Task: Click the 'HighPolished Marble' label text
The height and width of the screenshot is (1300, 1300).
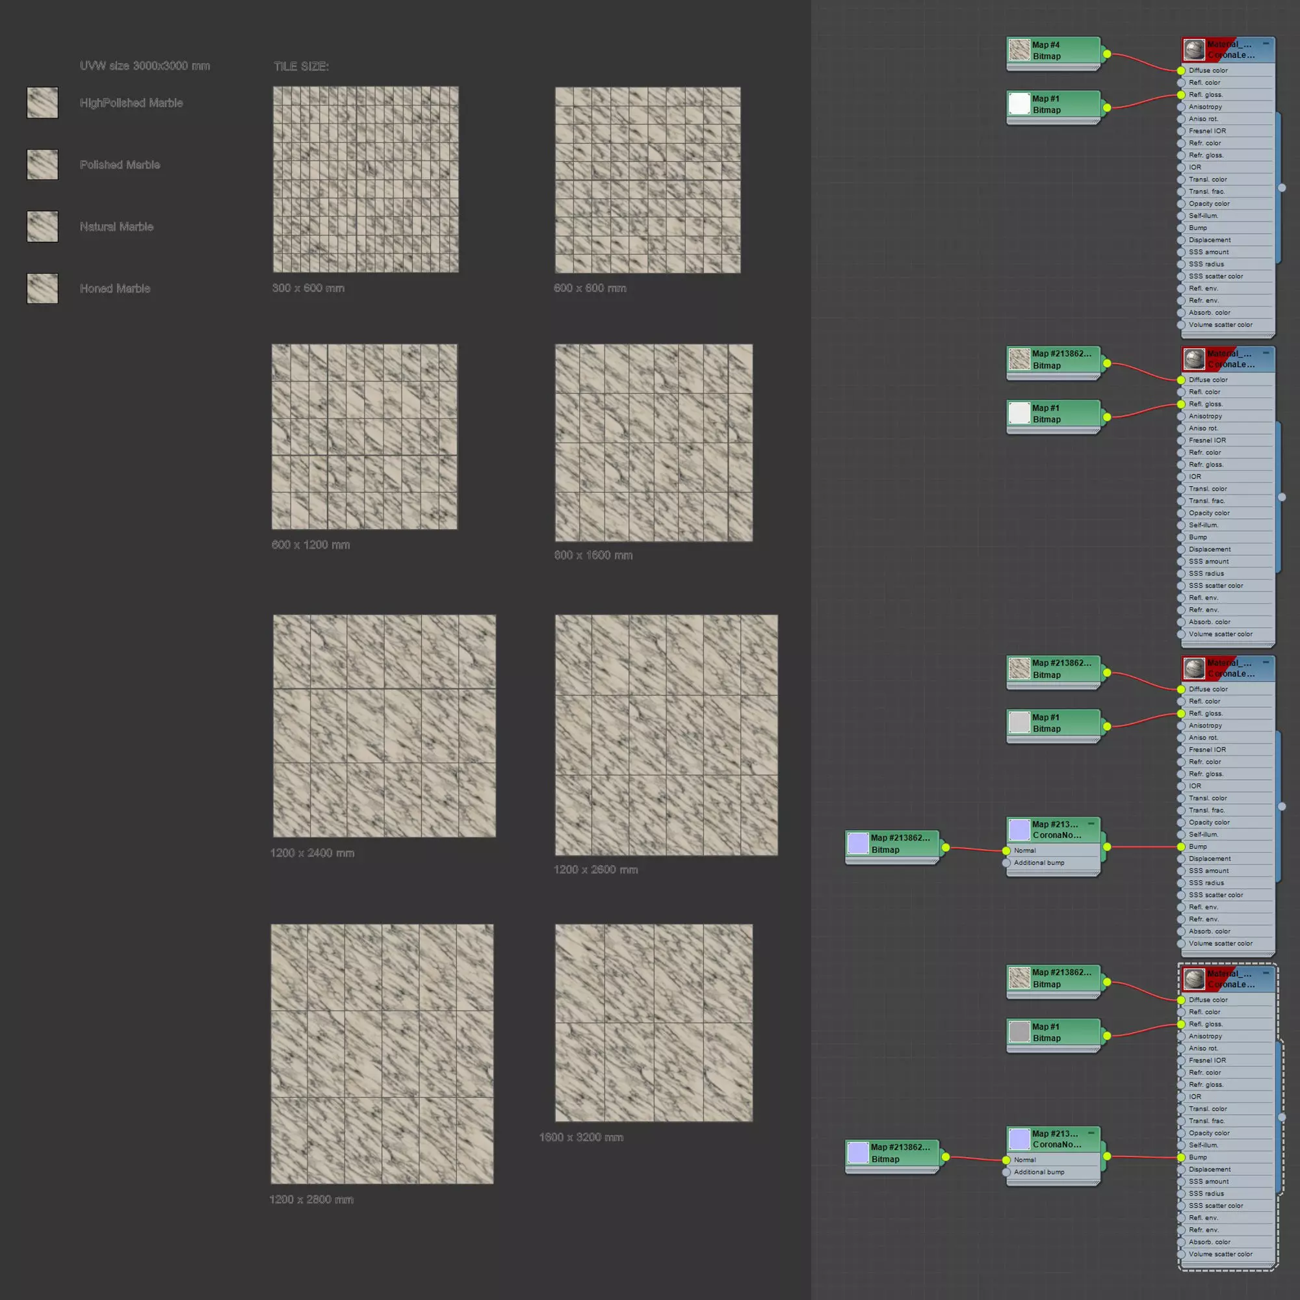Action: click(x=131, y=103)
